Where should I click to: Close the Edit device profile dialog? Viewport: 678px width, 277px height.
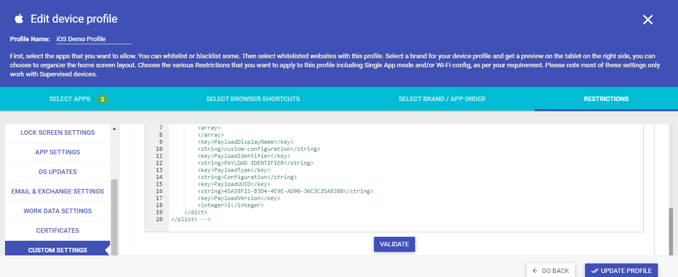tap(648, 20)
